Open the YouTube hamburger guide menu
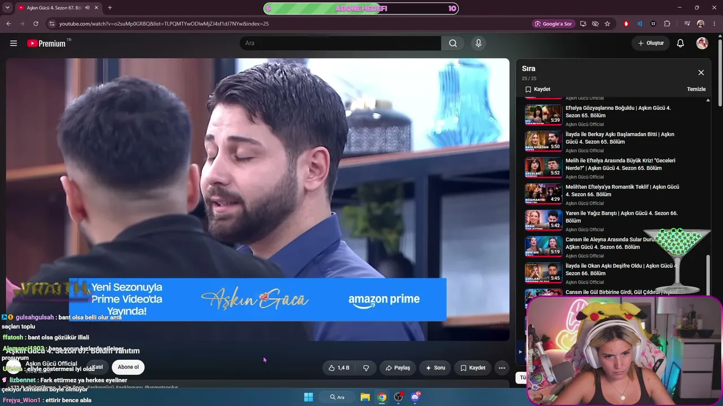The image size is (723, 406). point(14,43)
